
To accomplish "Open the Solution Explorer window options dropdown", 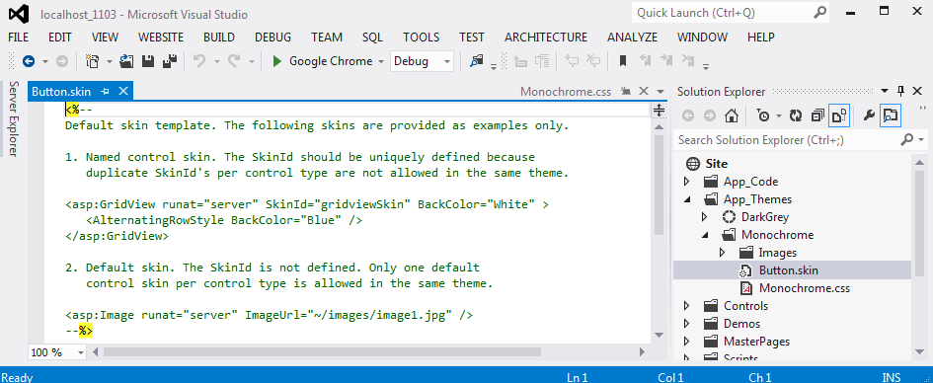I will [885, 91].
